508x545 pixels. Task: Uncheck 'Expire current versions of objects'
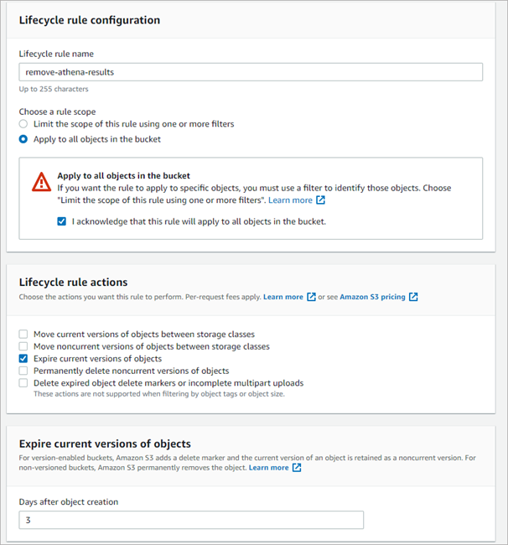(x=23, y=359)
